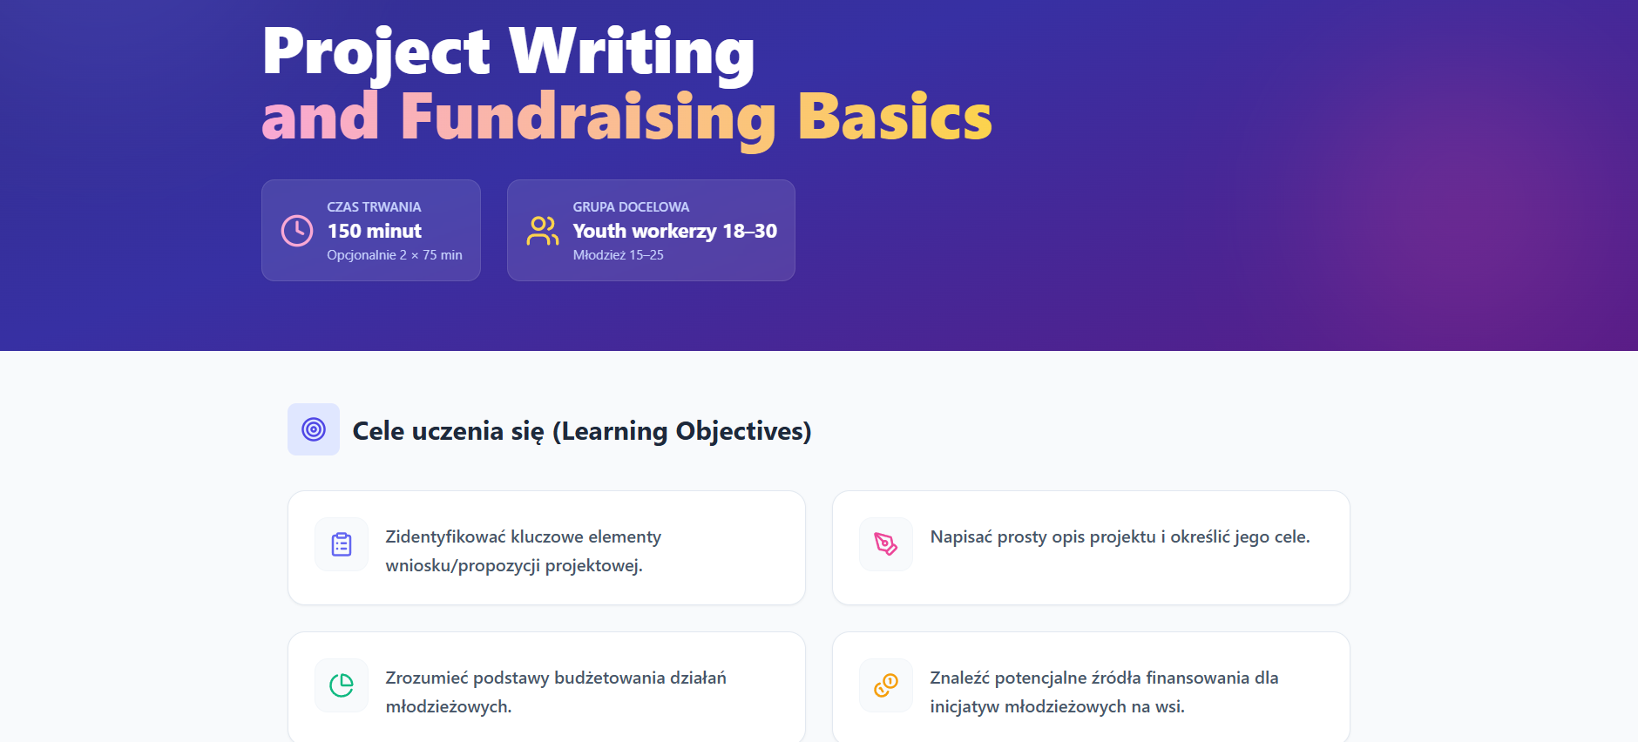Click the "GRUPA DOCELOWA" label

[x=631, y=207]
